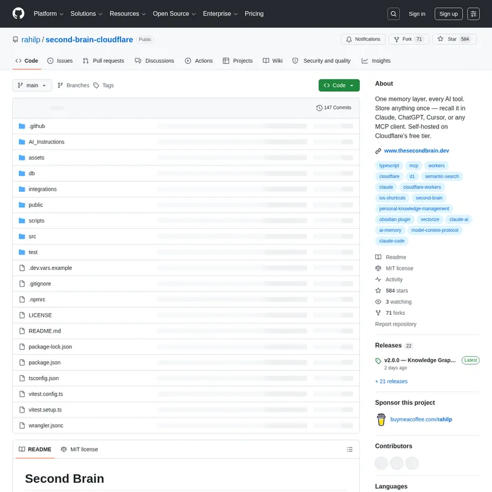Open the db folder
The height and width of the screenshot is (492, 492).
point(31,173)
